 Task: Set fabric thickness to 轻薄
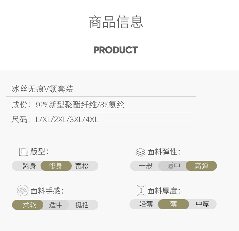point(146,204)
